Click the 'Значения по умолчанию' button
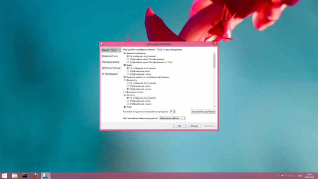This screenshot has width=318, height=179. [203, 112]
